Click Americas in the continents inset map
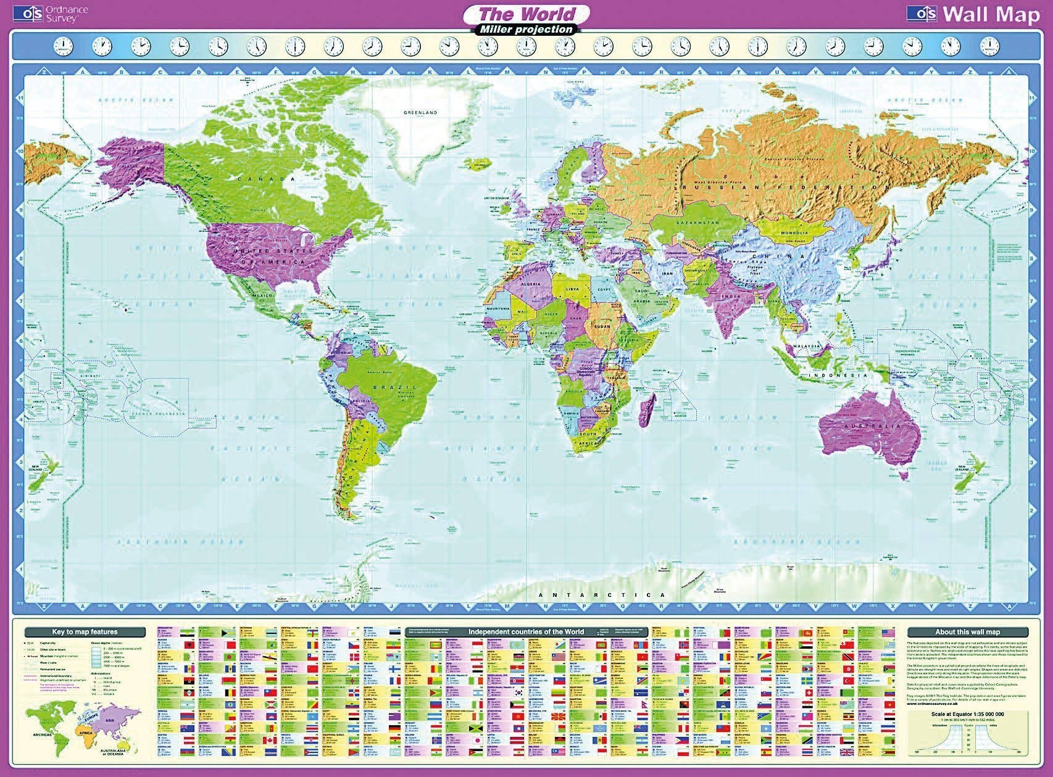Viewport: 1053px width, 777px height. pos(46,728)
